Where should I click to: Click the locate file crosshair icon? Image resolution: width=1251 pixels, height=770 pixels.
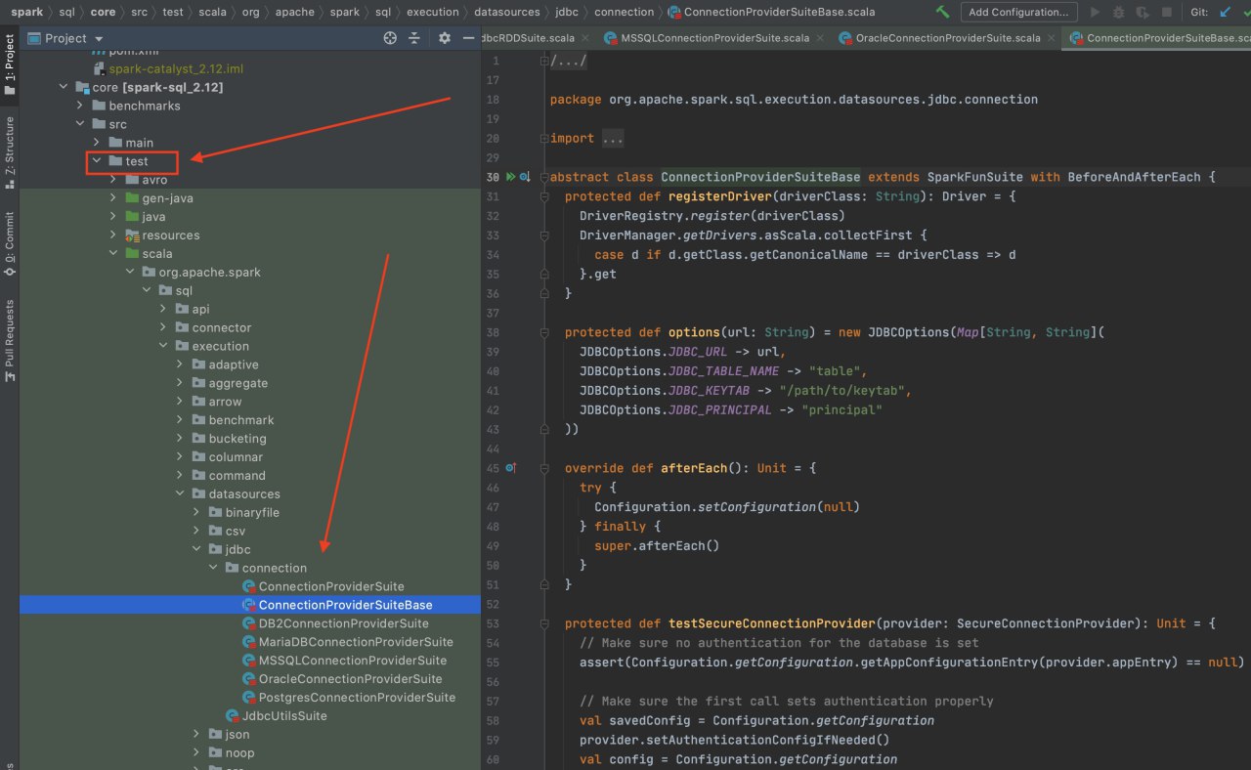pyautogui.click(x=390, y=38)
